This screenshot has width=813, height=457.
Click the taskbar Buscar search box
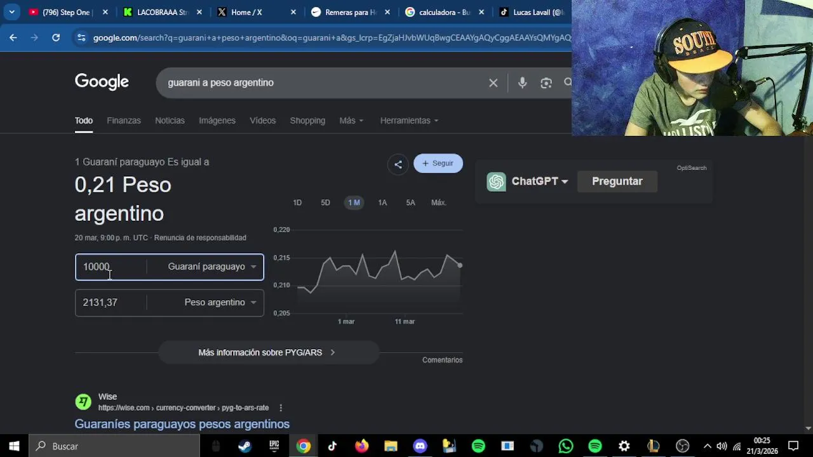114,446
